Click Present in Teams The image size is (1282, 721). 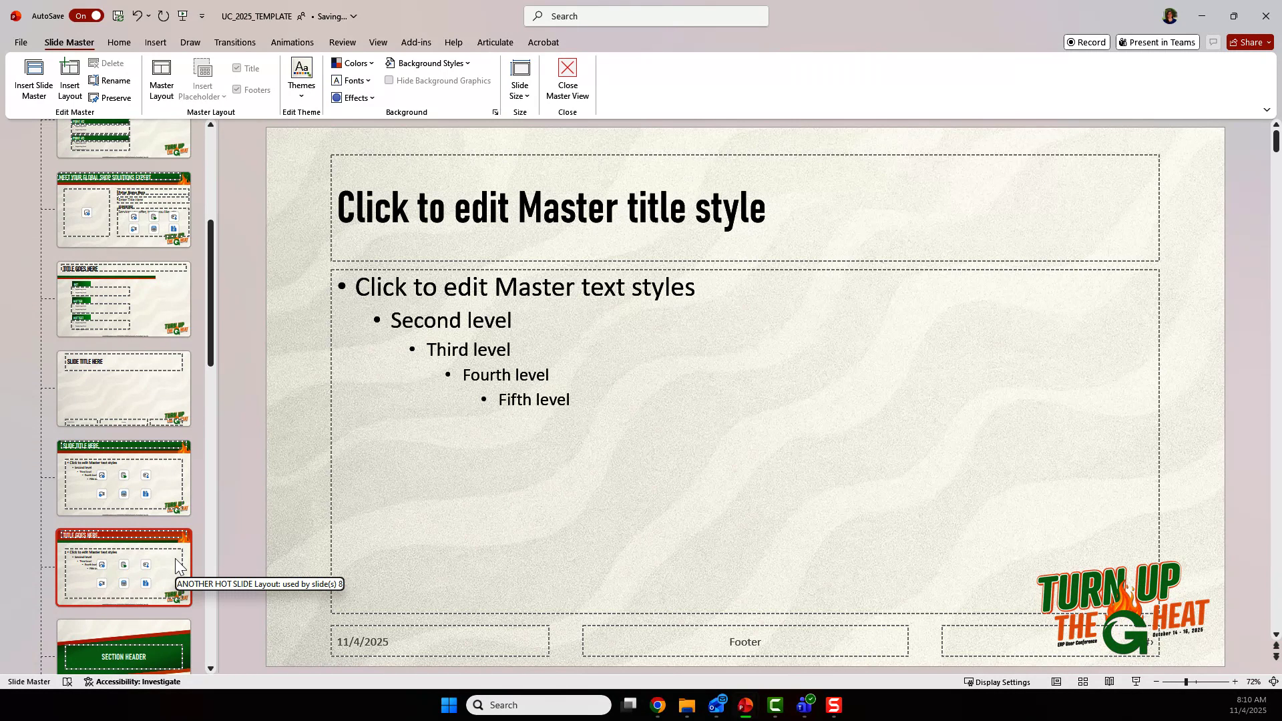pyautogui.click(x=1157, y=41)
